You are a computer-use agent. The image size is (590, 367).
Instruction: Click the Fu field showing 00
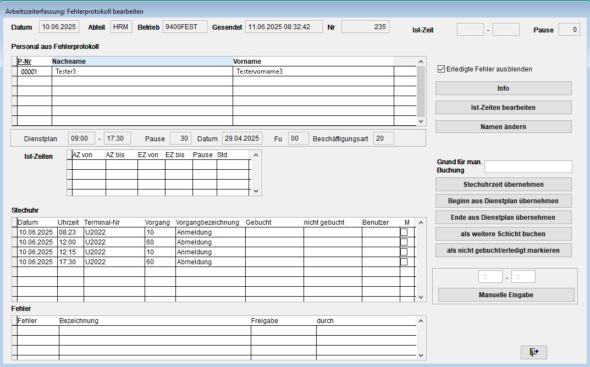[x=299, y=138]
